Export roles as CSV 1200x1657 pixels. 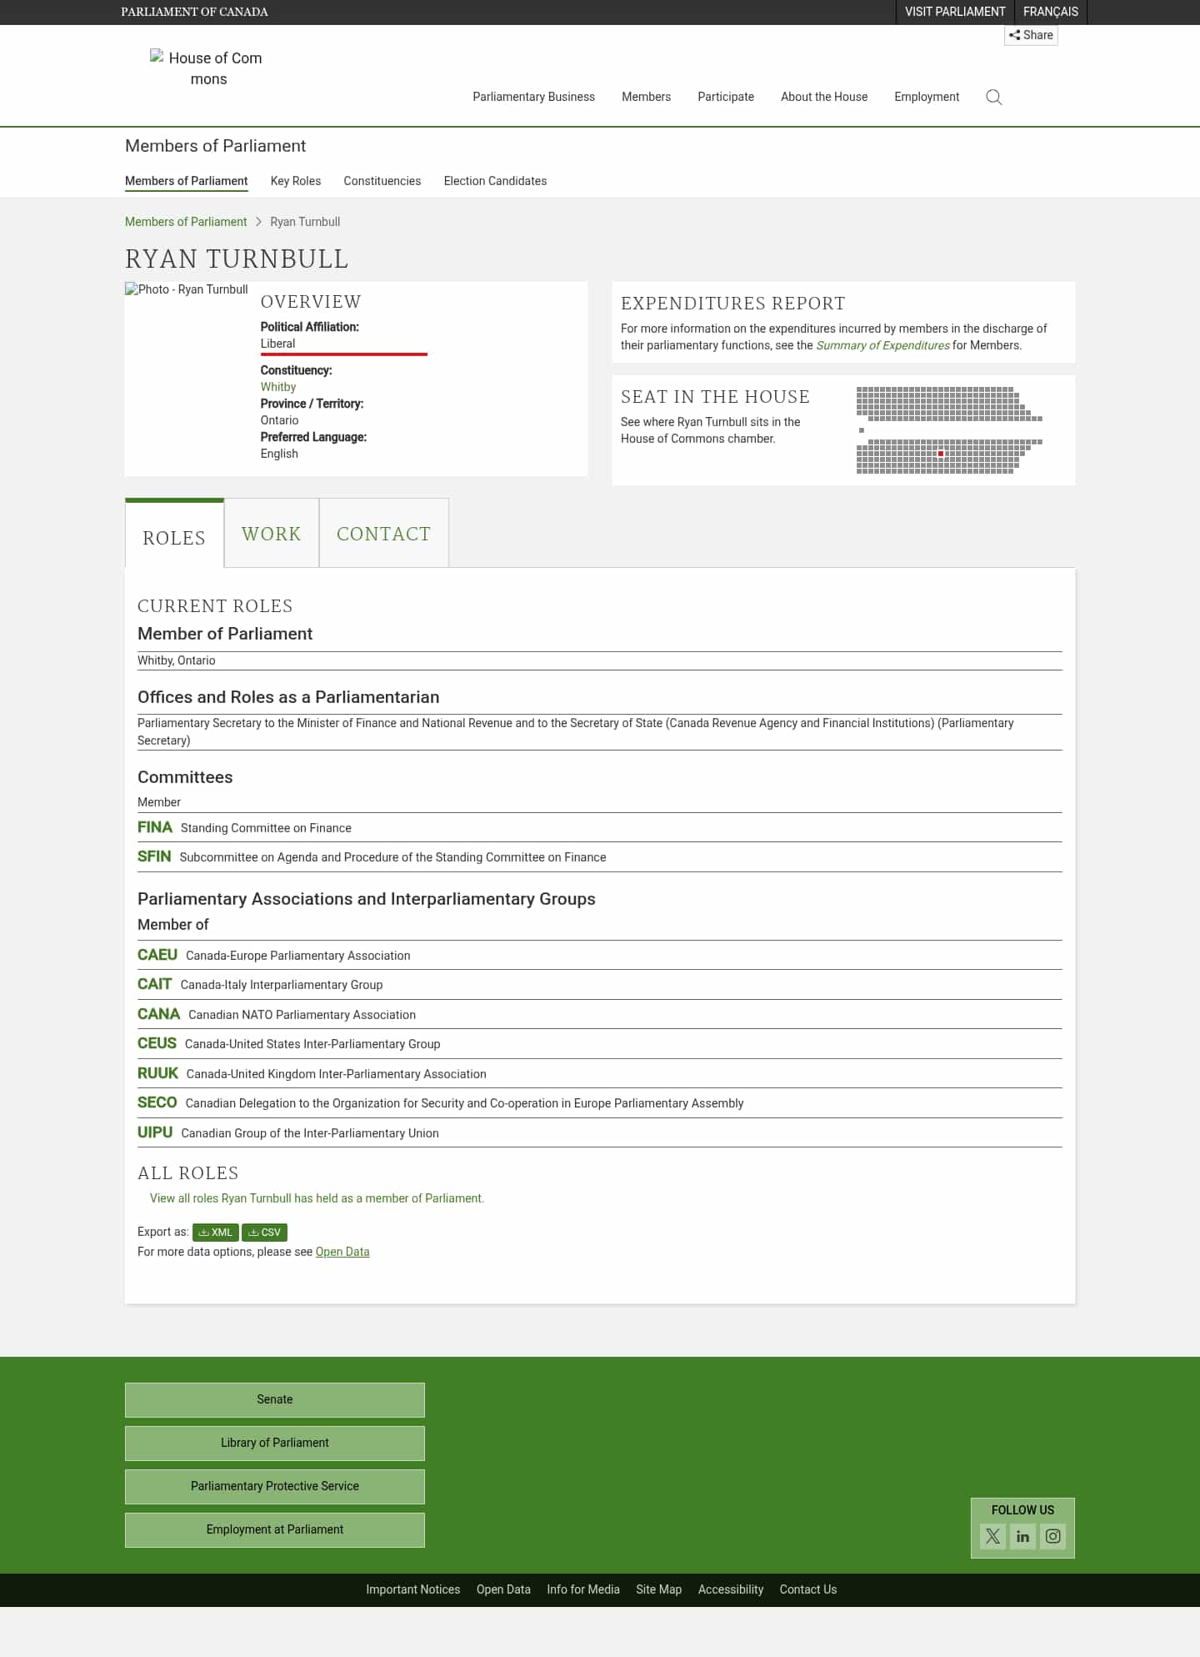264,1232
